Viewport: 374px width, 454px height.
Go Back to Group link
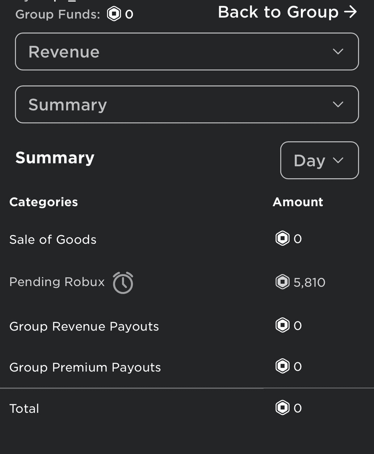pyautogui.click(x=287, y=12)
